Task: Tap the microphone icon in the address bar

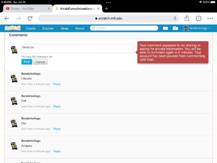Action: click(x=175, y=18)
